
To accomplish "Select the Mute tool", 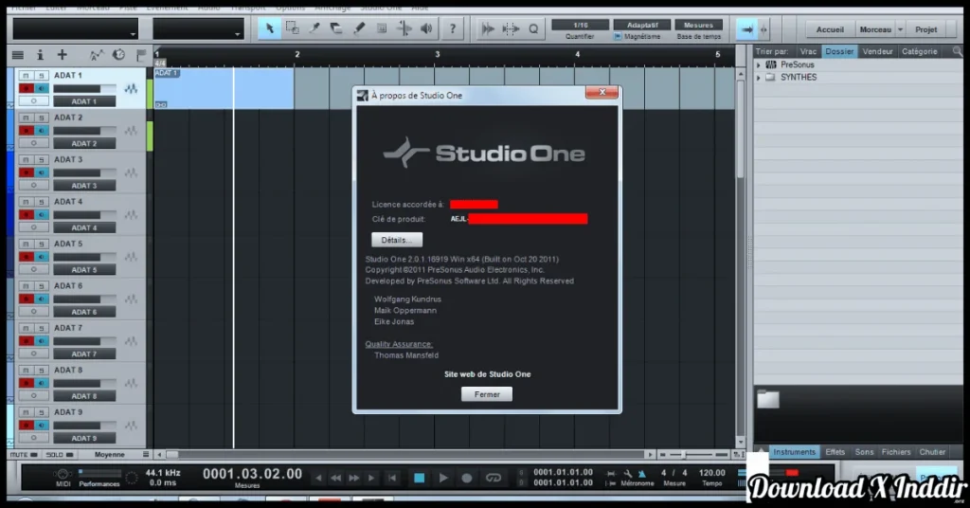I will tap(382, 28).
